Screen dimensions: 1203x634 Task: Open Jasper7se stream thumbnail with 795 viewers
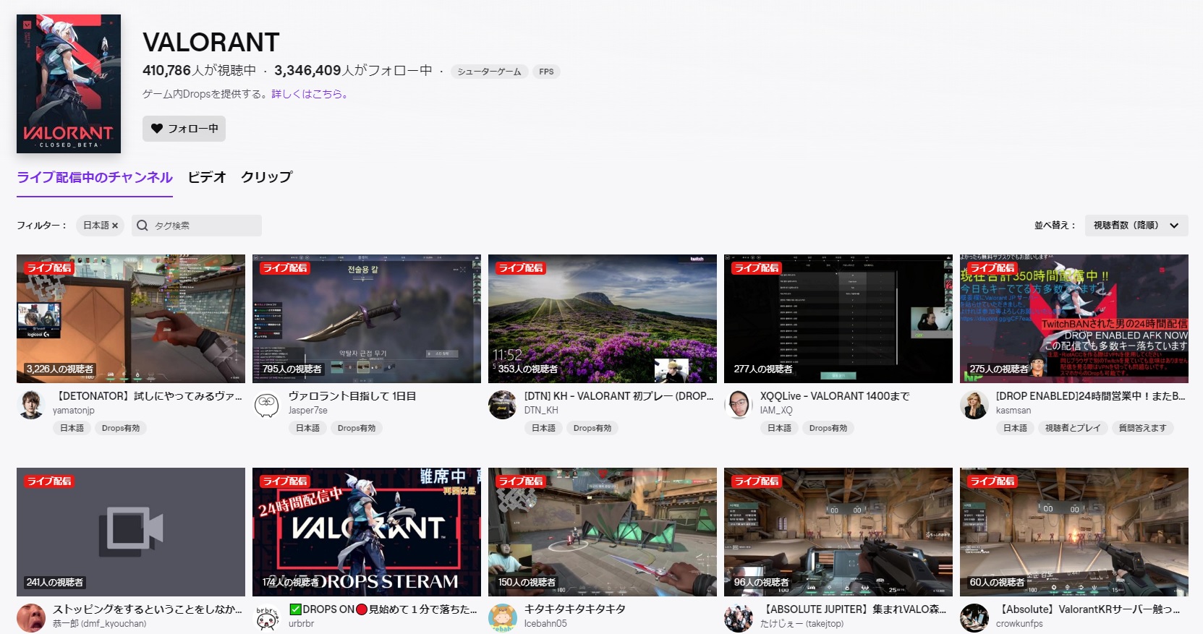(x=367, y=319)
